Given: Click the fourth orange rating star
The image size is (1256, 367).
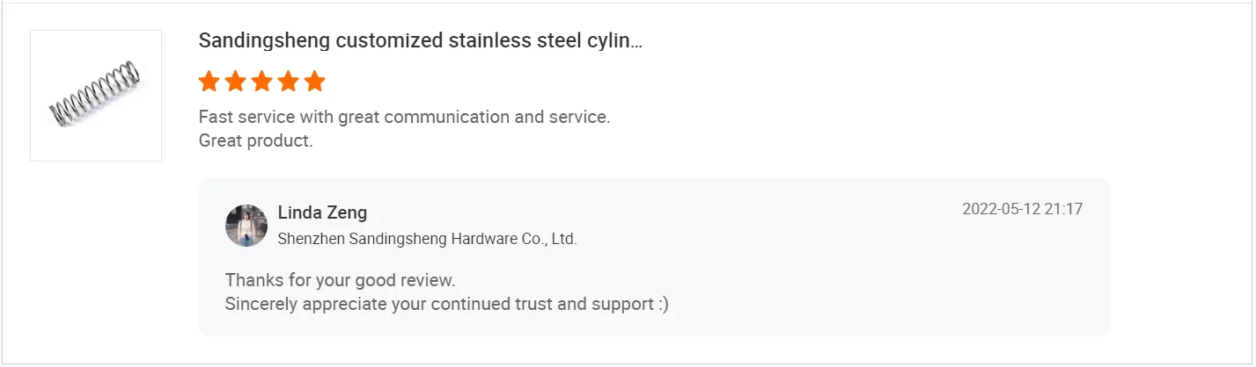Looking at the screenshot, I should pyautogui.click(x=288, y=82).
